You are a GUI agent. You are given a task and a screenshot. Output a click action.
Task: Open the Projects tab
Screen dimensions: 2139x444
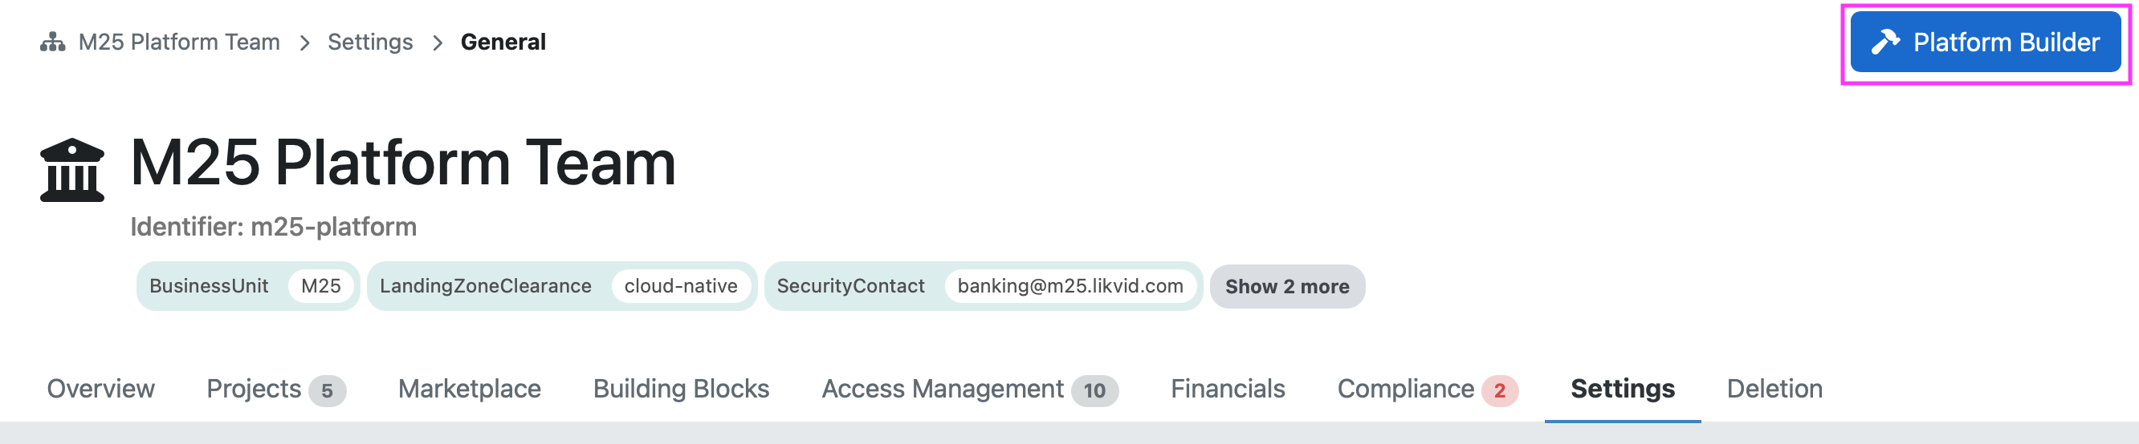(275, 390)
